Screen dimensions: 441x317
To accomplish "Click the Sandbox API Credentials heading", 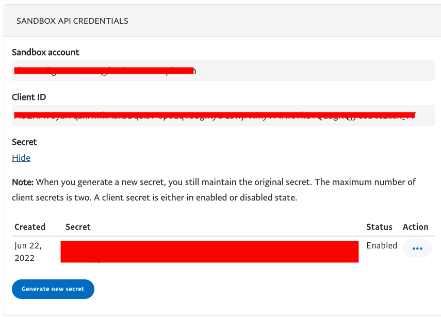I will coord(72,21).
